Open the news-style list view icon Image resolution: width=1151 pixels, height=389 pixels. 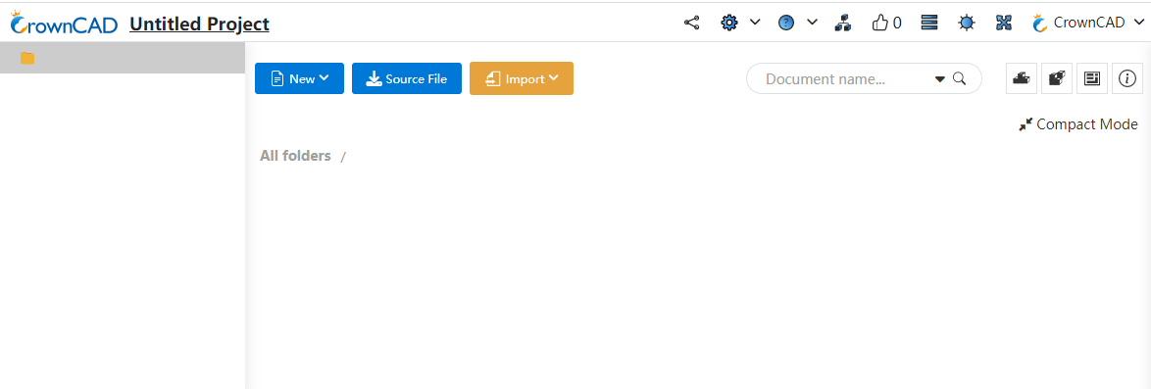pos(1092,78)
